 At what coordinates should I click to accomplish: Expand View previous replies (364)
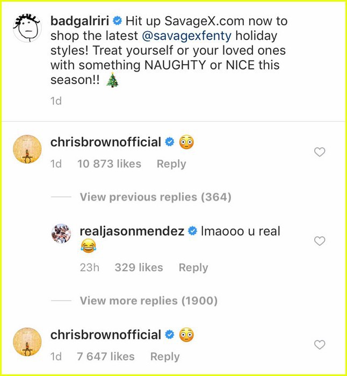tap(155, 197)
